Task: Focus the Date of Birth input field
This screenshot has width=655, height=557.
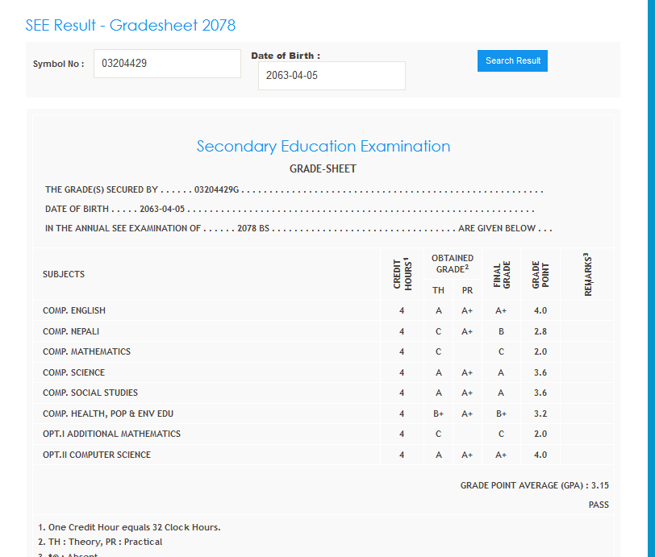Action: click(332, 76)
